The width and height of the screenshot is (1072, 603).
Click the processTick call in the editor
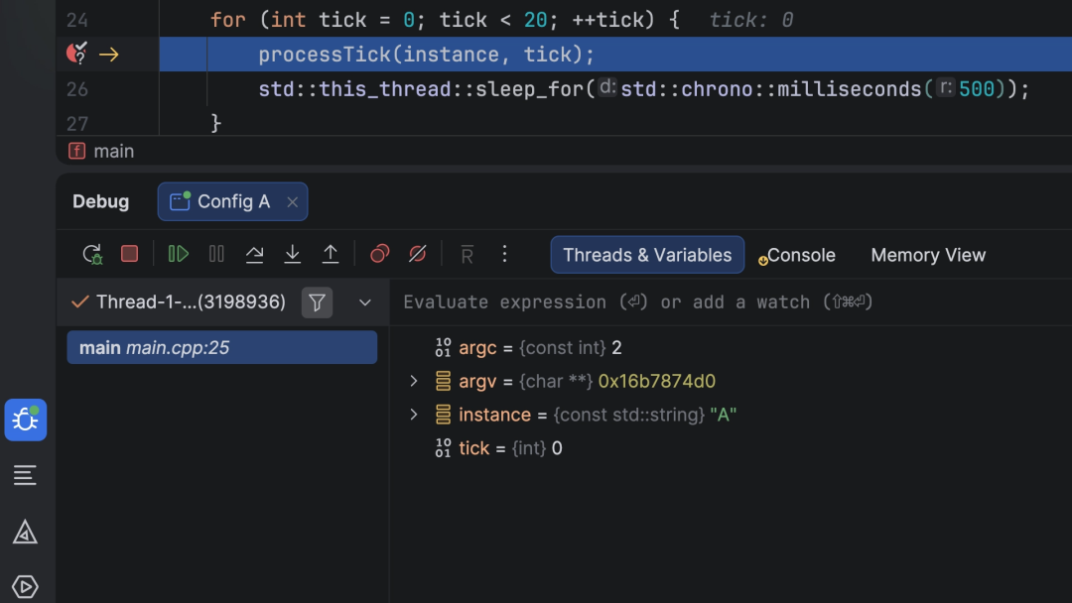427,54
